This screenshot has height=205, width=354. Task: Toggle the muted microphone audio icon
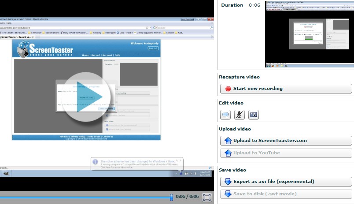[239, 115]
